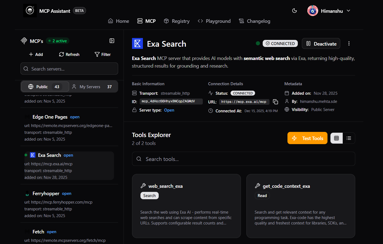Switch tools to grid view
Viewport: 383px width, 244px height.
click(336, 138)
